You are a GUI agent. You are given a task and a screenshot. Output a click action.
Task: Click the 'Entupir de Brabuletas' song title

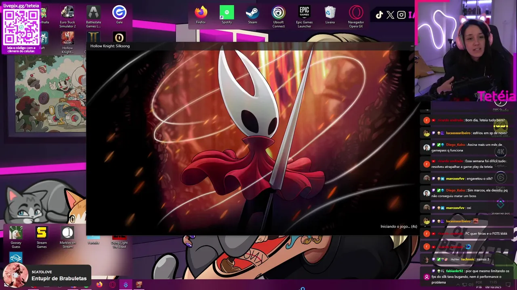coord(59,278)
